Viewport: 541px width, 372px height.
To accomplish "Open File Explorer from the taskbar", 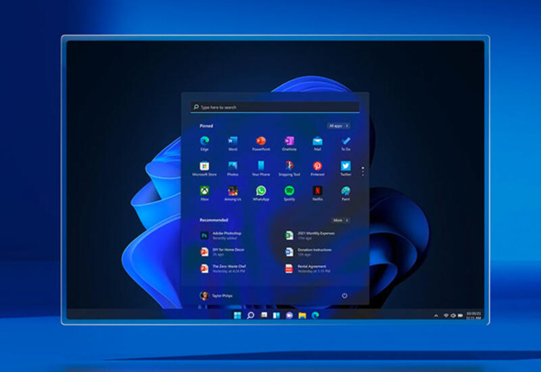I will tap(302, 315).
